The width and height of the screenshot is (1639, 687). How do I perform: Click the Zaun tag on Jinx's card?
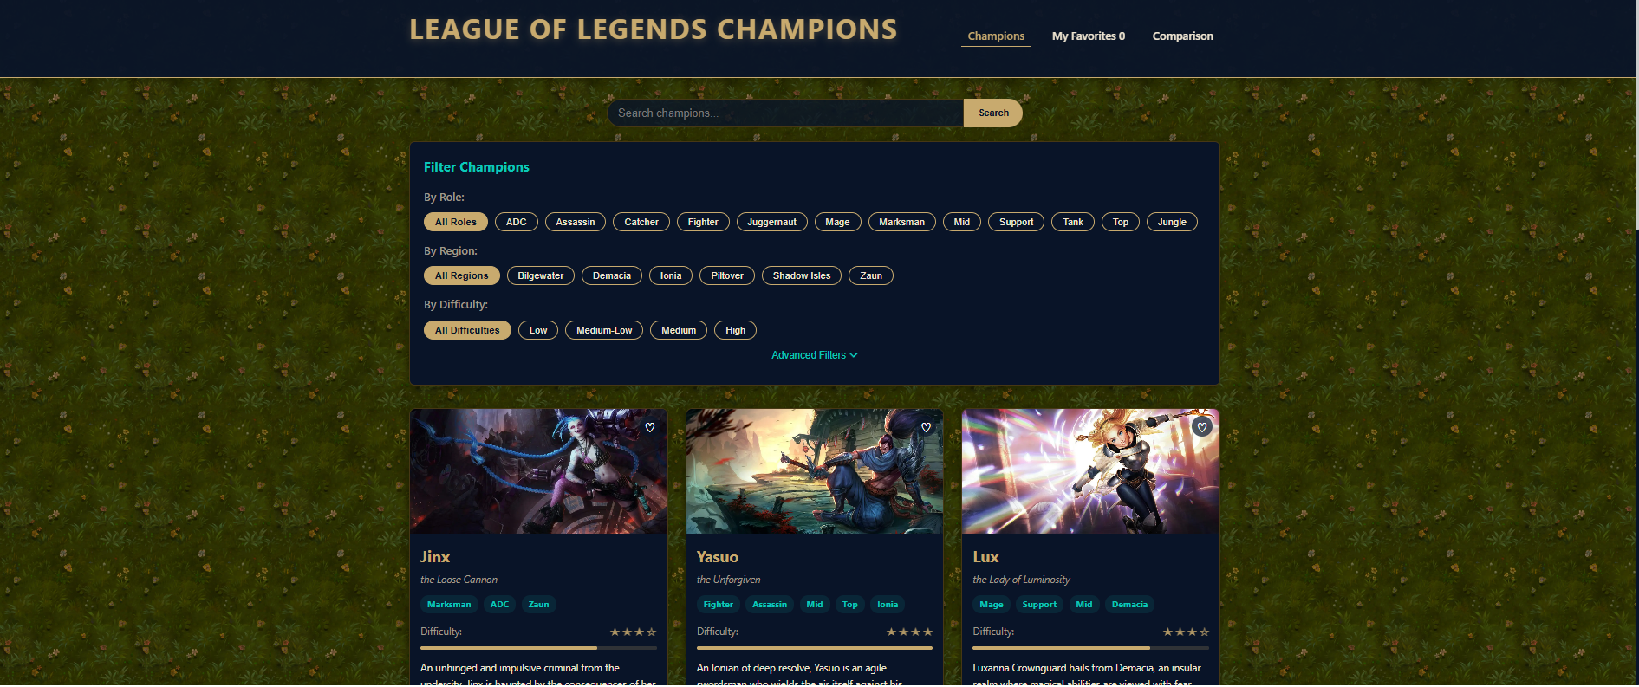(x=538, y=605)
